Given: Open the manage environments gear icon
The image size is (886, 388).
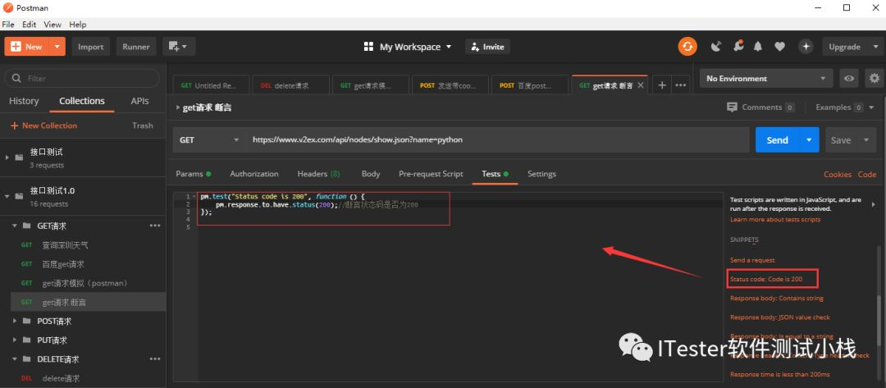Looking at the screenshot, I should pos(875,79).
